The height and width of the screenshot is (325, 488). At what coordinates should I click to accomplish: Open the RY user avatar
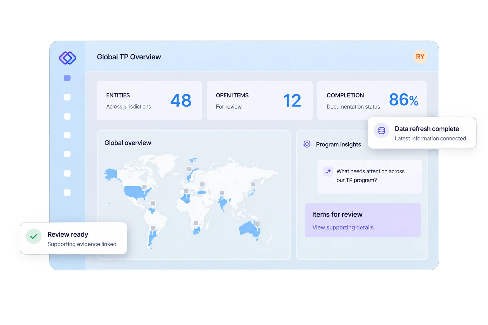pos(420,57)
